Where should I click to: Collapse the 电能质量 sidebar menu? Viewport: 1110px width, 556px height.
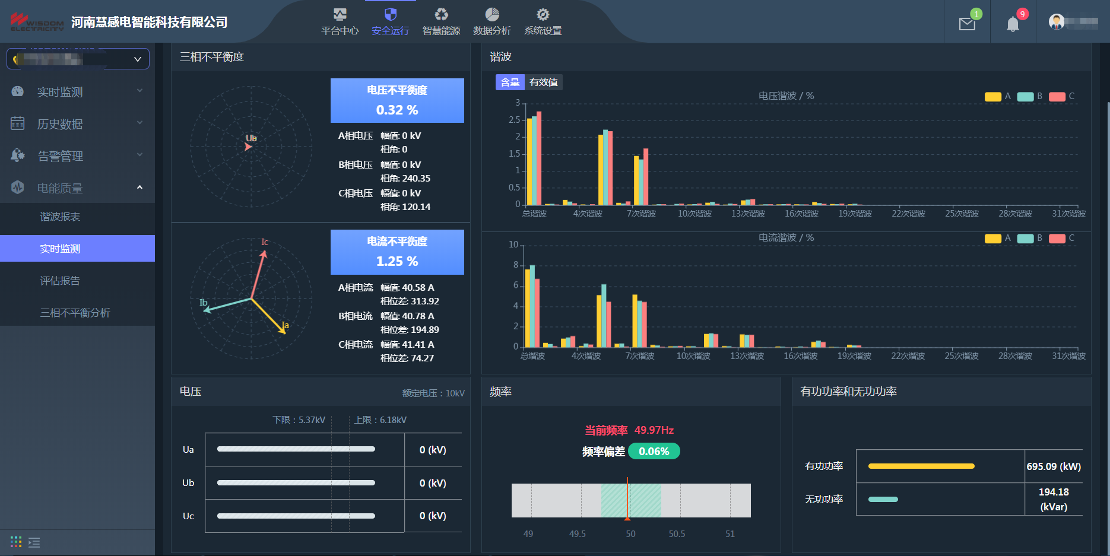[77, 188]
